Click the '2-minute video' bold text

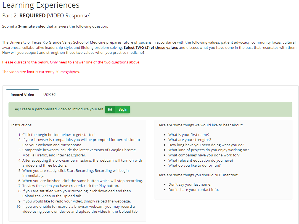[x=32, y=26]
